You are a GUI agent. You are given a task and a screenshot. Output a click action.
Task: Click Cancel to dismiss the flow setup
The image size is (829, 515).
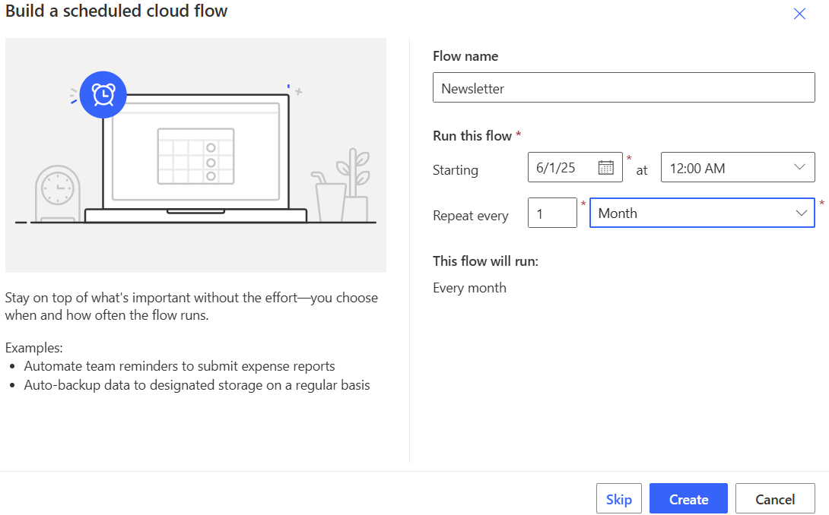775,498
